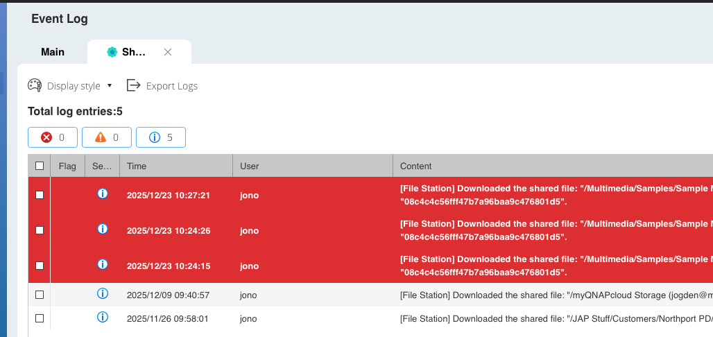
Task: Check the box for the 10:27:21 log entry
Action: click(x=40, y=196)
